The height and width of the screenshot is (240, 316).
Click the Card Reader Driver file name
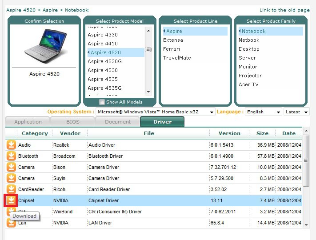tap(109, 189)
